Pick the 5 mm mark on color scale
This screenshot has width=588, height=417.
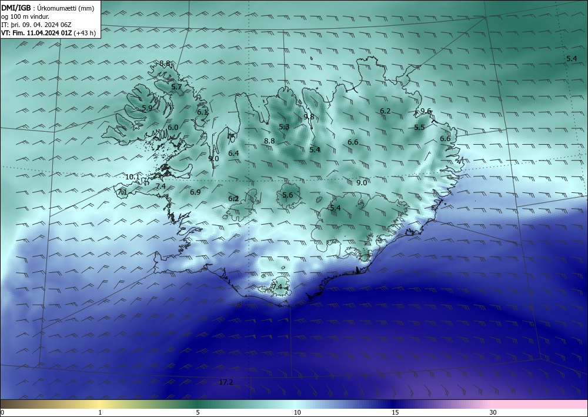(198, 412)
